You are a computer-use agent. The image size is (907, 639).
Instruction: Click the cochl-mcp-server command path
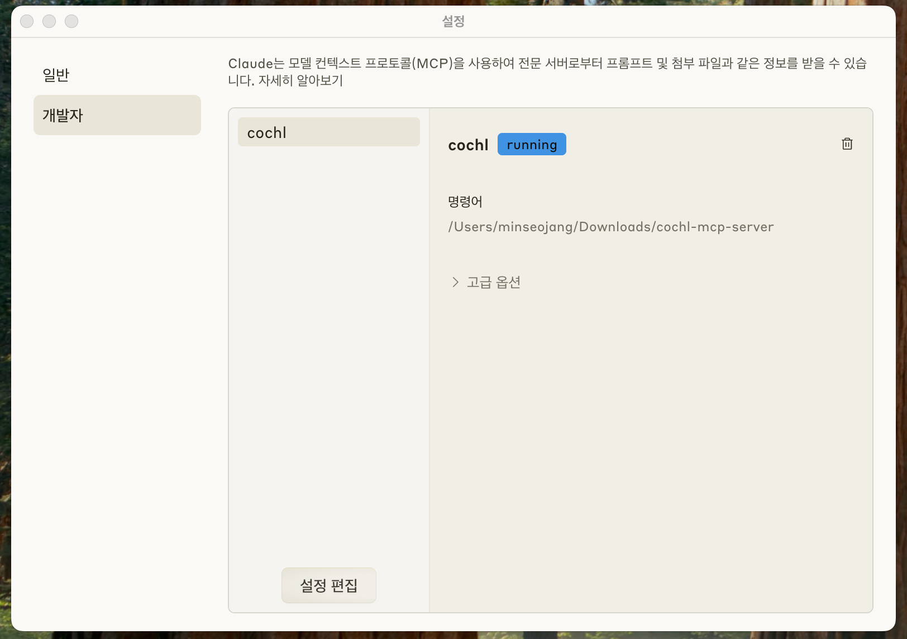coord(611,227)
